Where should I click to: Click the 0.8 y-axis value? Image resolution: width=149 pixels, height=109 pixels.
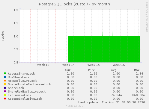[x=16, y=62]
